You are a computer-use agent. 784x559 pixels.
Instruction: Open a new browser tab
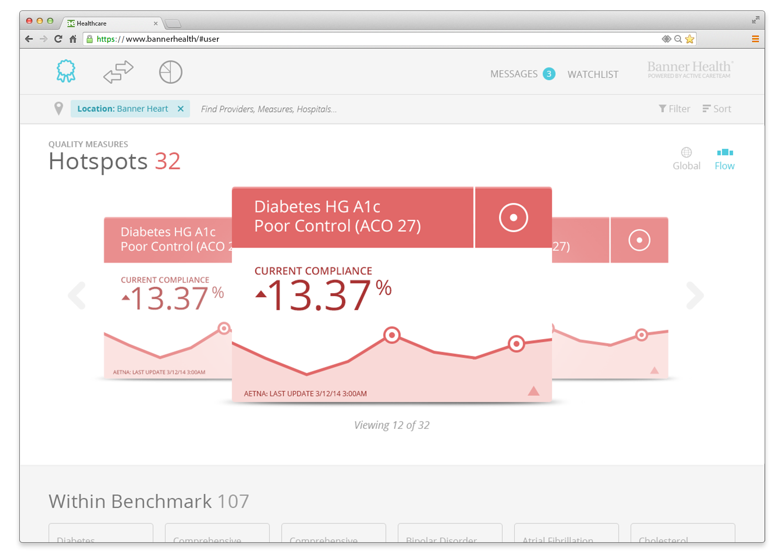(x=172, y=24)
